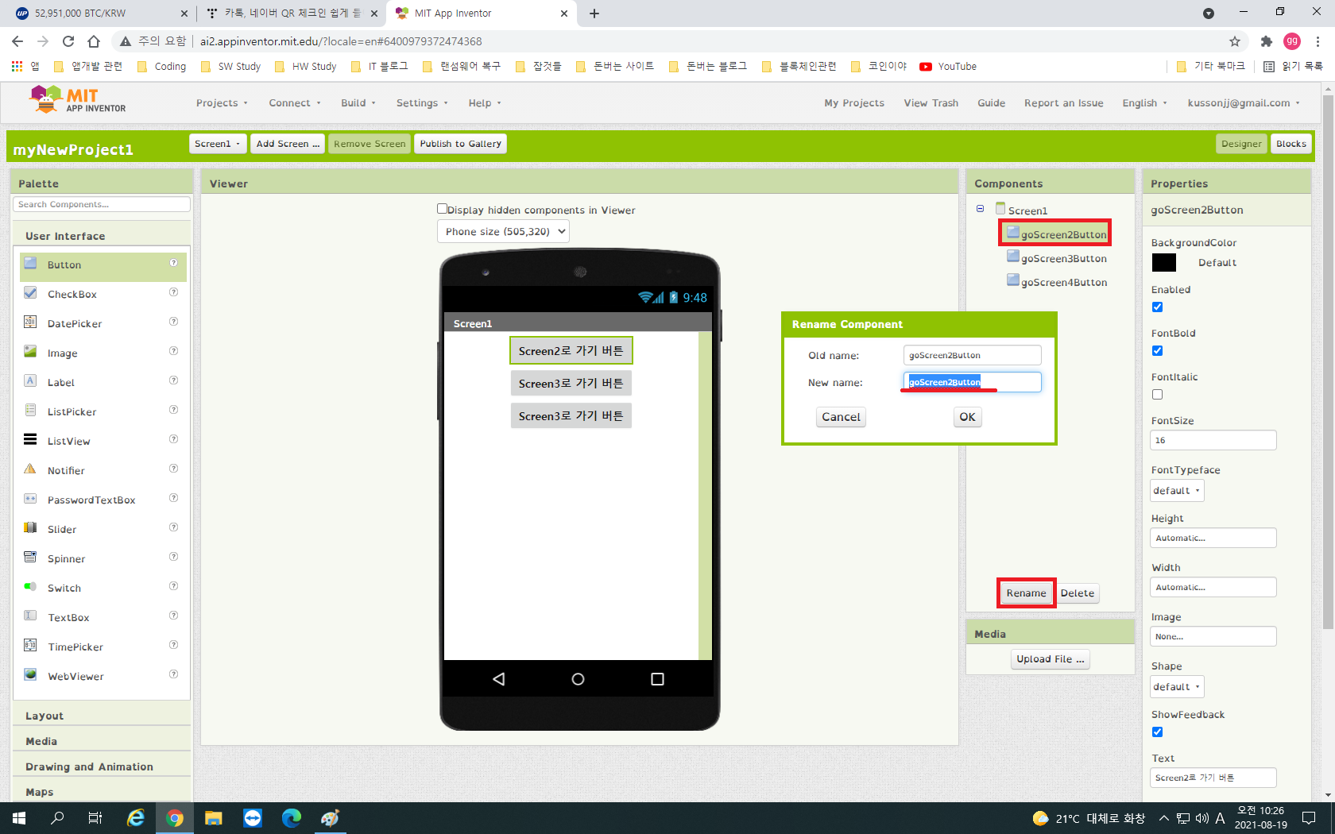Open Chrome from the Windows taskbar
Screen dimensions: 1335x834
[175, 818]
